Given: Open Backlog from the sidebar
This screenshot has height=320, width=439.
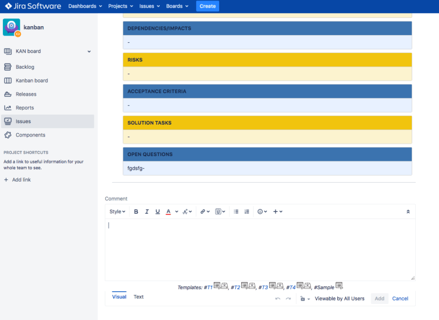Looking at the screenshot, I should pyautogui.click(x=25, y=67).
